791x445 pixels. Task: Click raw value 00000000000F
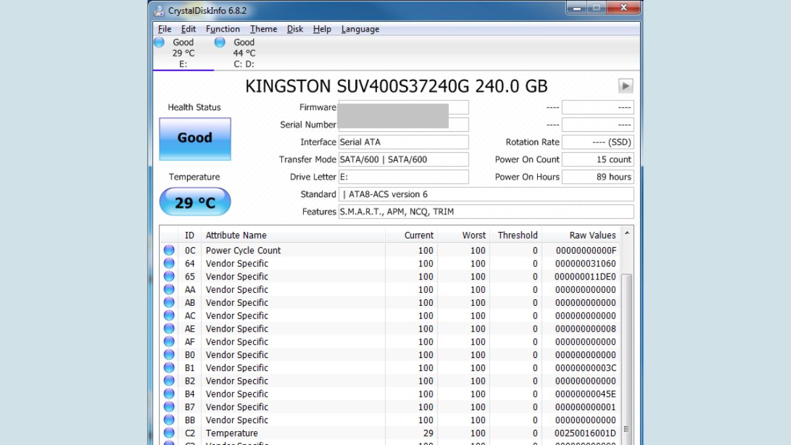coord(585,251)
